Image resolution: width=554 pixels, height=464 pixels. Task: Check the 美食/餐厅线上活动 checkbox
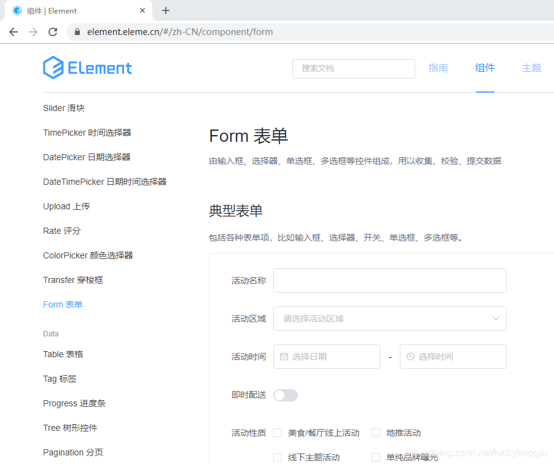pos(278,433)
